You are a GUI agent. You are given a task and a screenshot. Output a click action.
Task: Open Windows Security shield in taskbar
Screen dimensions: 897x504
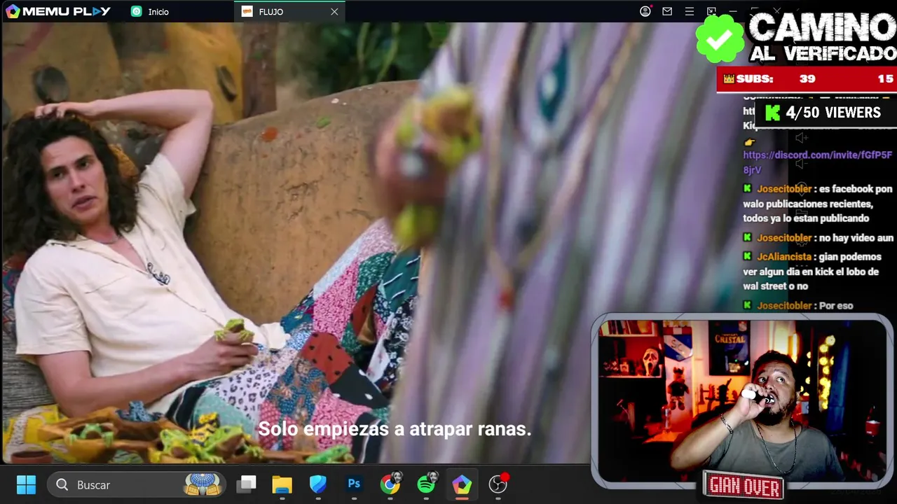[318, 484]
